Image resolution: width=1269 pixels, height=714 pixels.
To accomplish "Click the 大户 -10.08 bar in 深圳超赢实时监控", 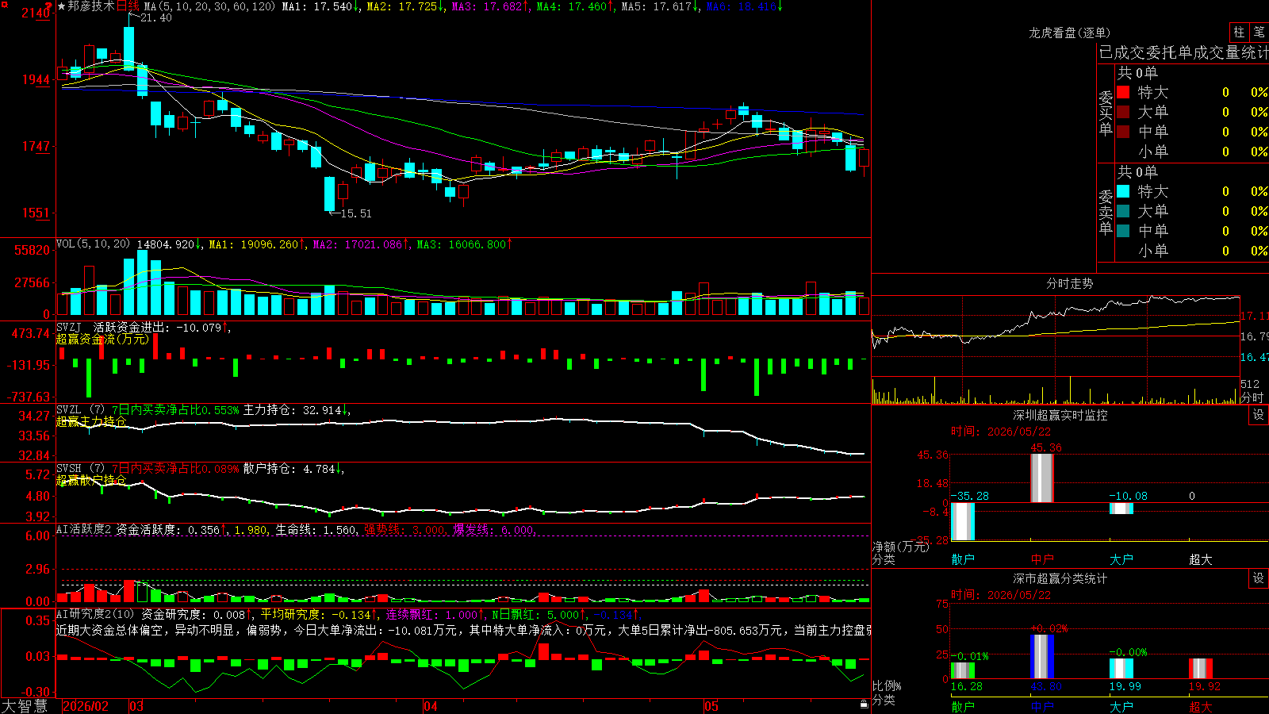I will click(x=1121, y=508).
